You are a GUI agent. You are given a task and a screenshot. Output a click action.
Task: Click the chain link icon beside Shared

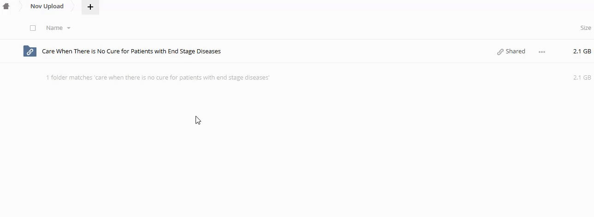[500, 51]
